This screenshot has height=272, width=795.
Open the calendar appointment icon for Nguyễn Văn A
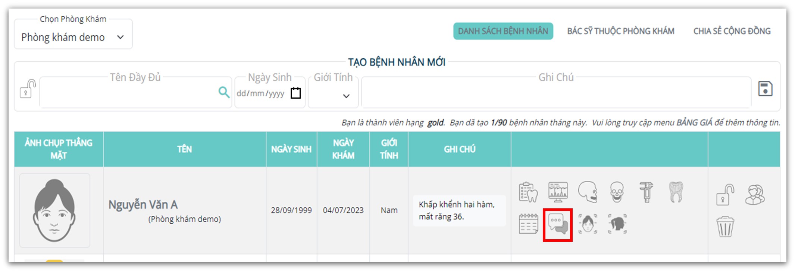click(x=528, y=224)
